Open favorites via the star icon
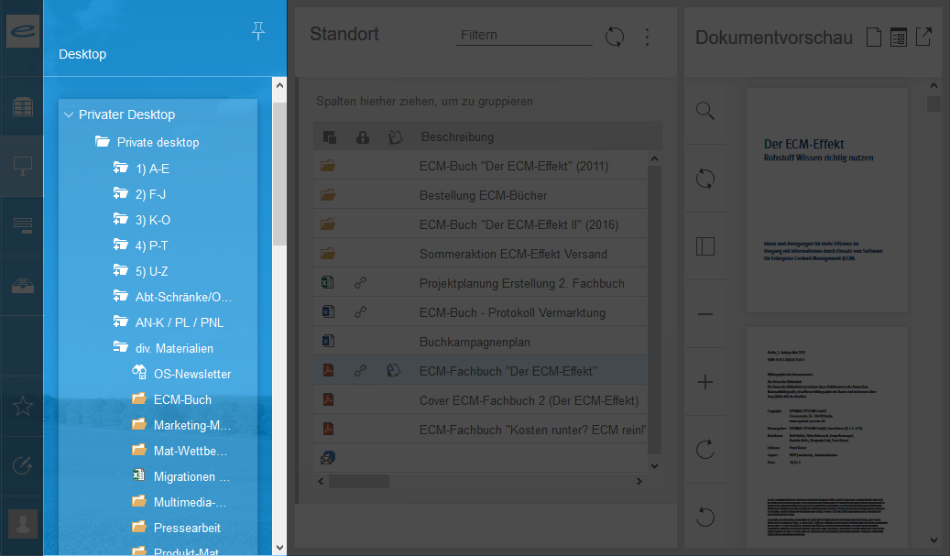The height and width of the screenshot is (556, 950). (23, 407)
